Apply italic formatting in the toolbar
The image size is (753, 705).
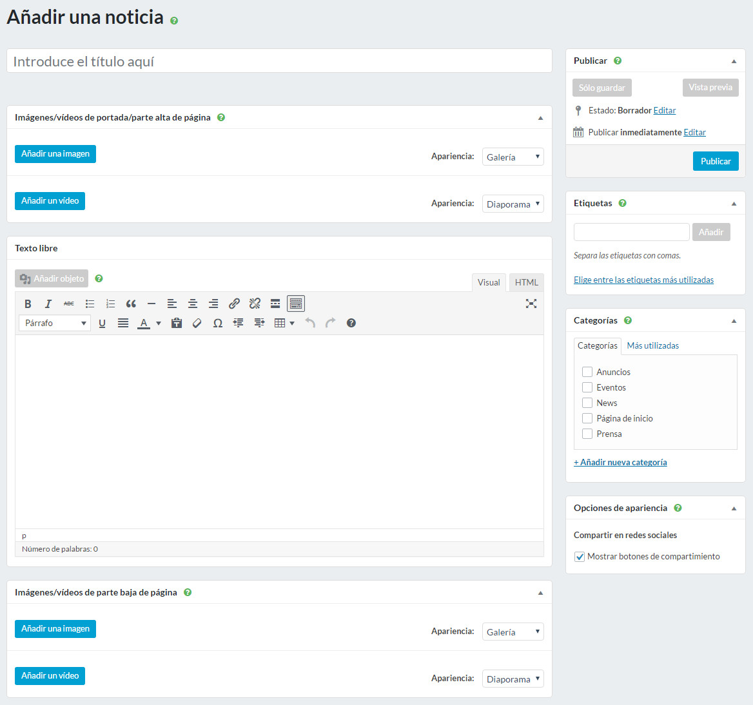[x=48, y=304]
